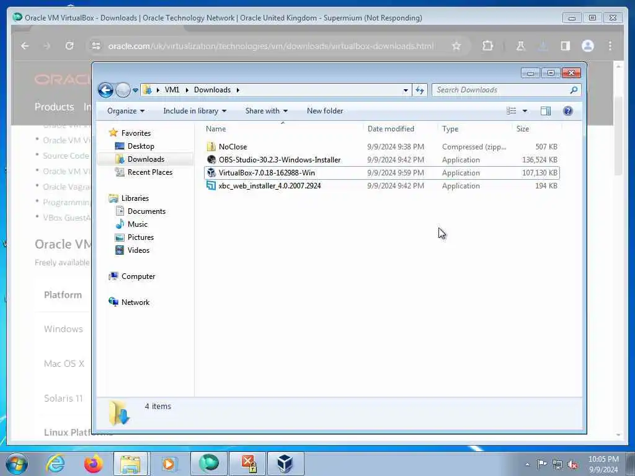Click the NoClose file name
This screenshot has height=476, width=635.
(233, 147)
